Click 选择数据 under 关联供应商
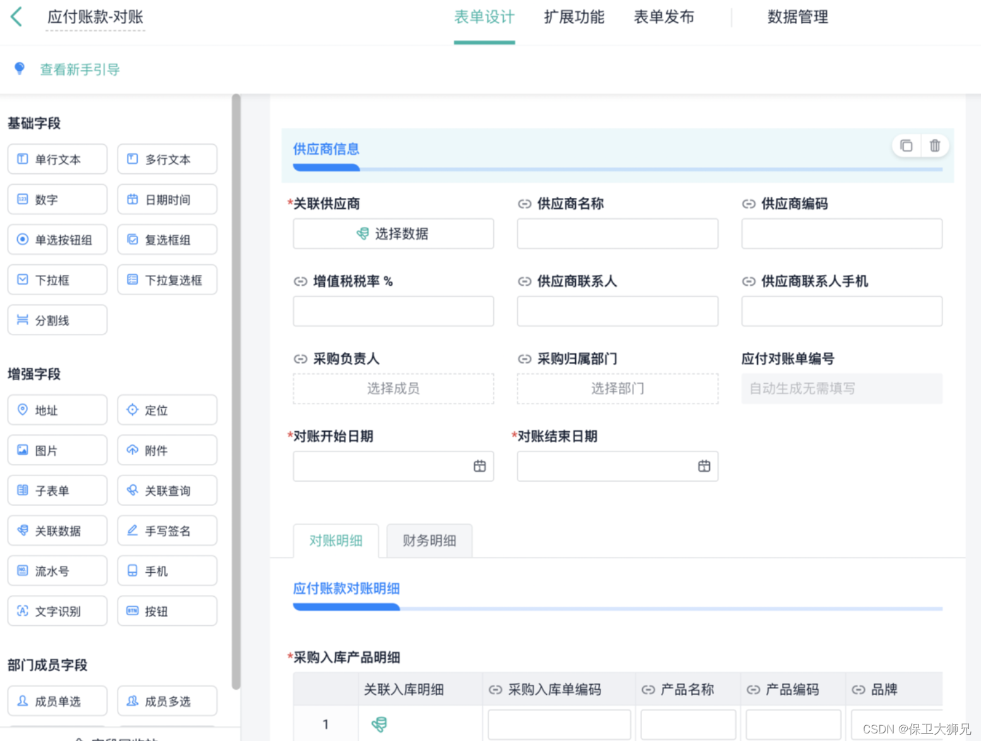 point(393,234)
